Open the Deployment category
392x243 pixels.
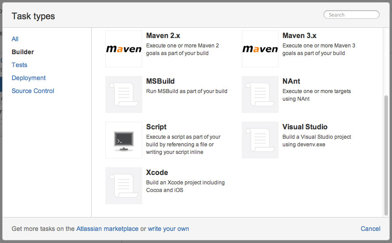pos(29,78)
